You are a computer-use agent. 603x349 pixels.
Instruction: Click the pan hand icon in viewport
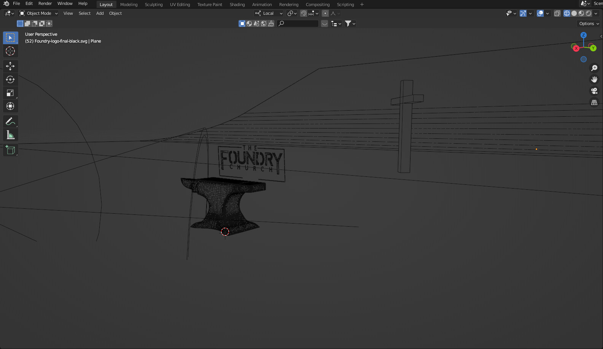pyautogui.click(x=594, y=79)
